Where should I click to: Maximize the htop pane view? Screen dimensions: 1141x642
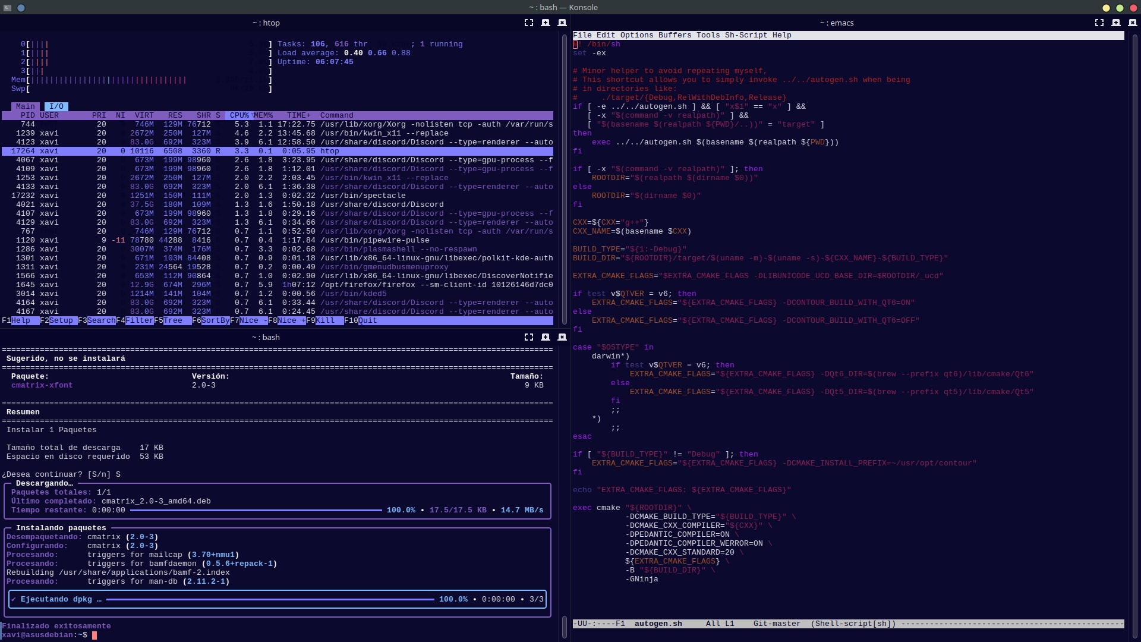point(529,23)
